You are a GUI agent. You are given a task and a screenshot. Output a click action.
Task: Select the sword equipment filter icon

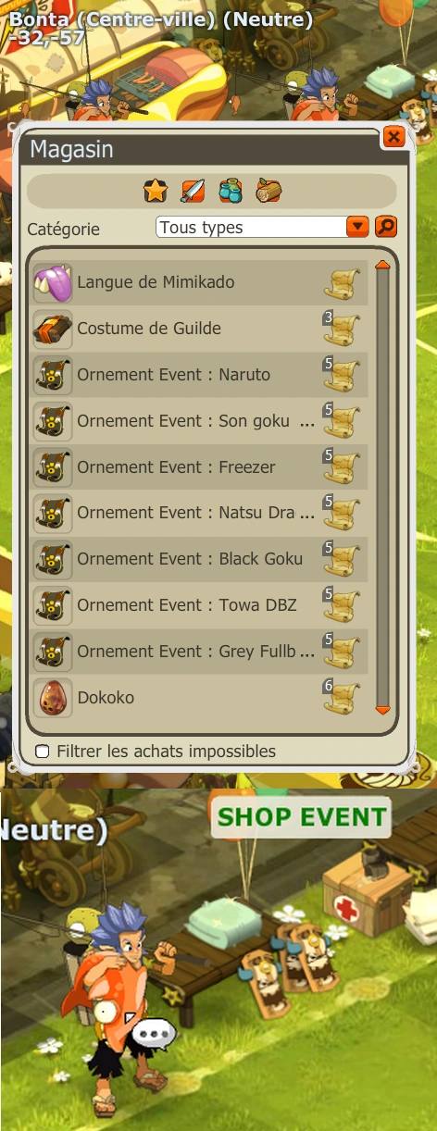[x=192, y=192]
